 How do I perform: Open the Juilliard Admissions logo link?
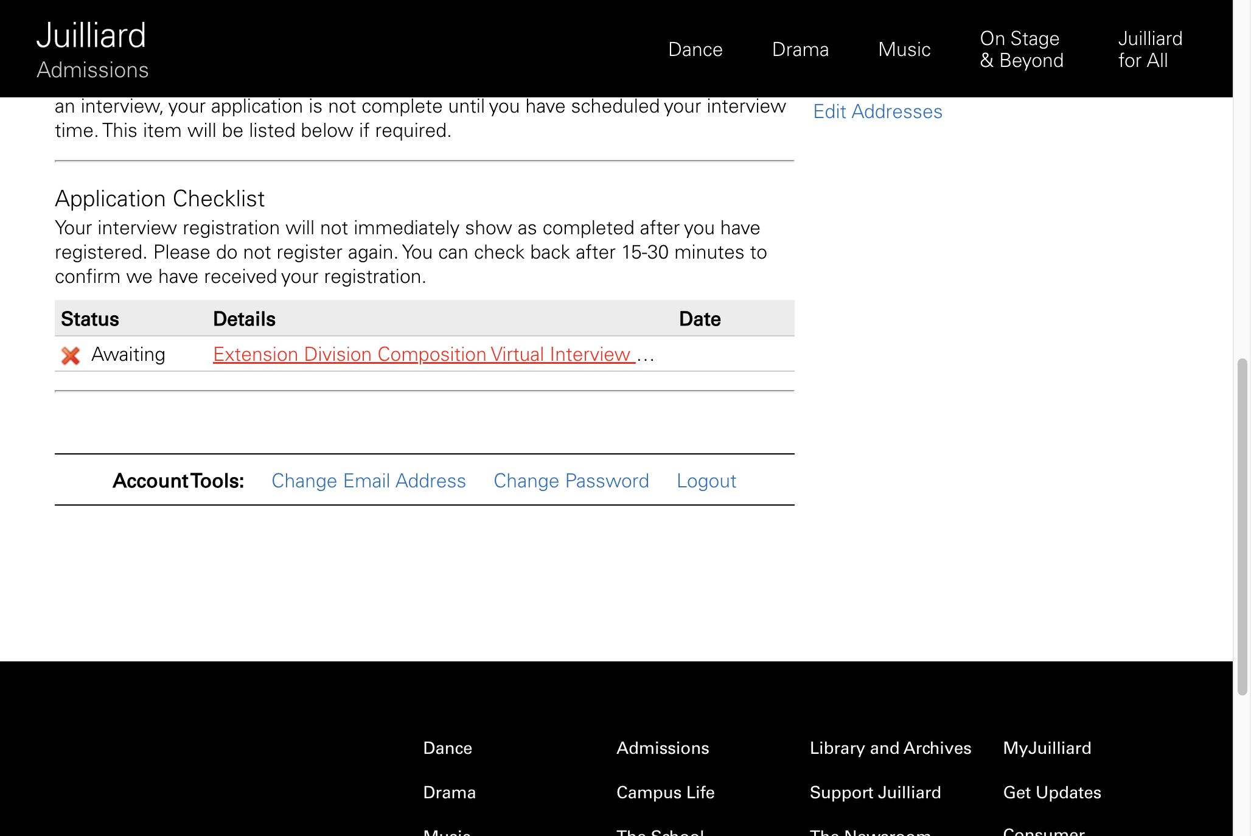coord(92,50)
